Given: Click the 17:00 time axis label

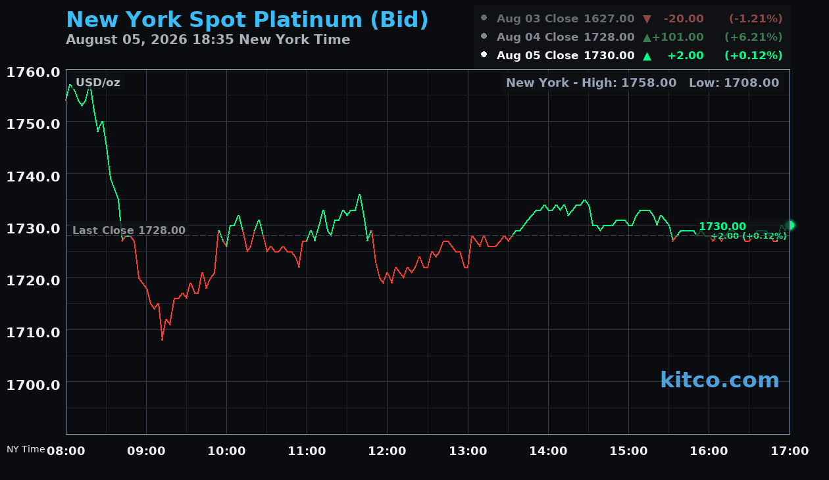Looking at the screenshot, I should (790, 451).
